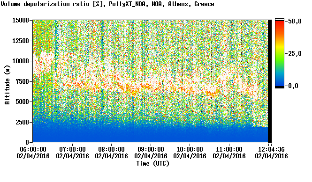Click the 'Time (UTC)' axis title
This screenshot has height=182, width=312.
[152, 164]
